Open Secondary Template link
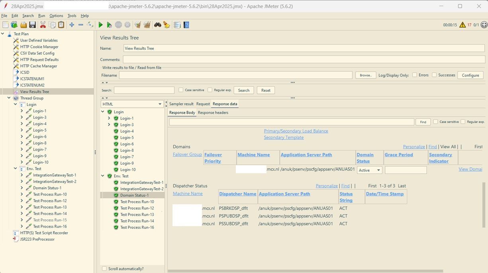This screenshot has height=273, width=488. [x=284, y=137]
